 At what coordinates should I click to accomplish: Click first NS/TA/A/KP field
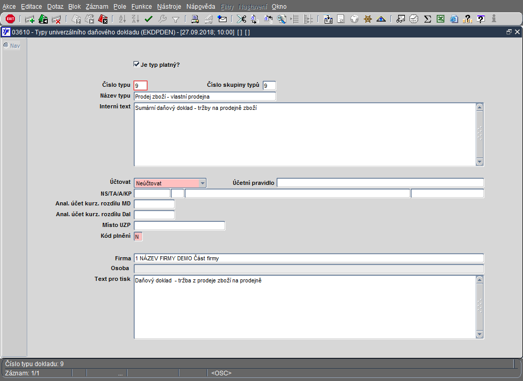pos(152,194)
